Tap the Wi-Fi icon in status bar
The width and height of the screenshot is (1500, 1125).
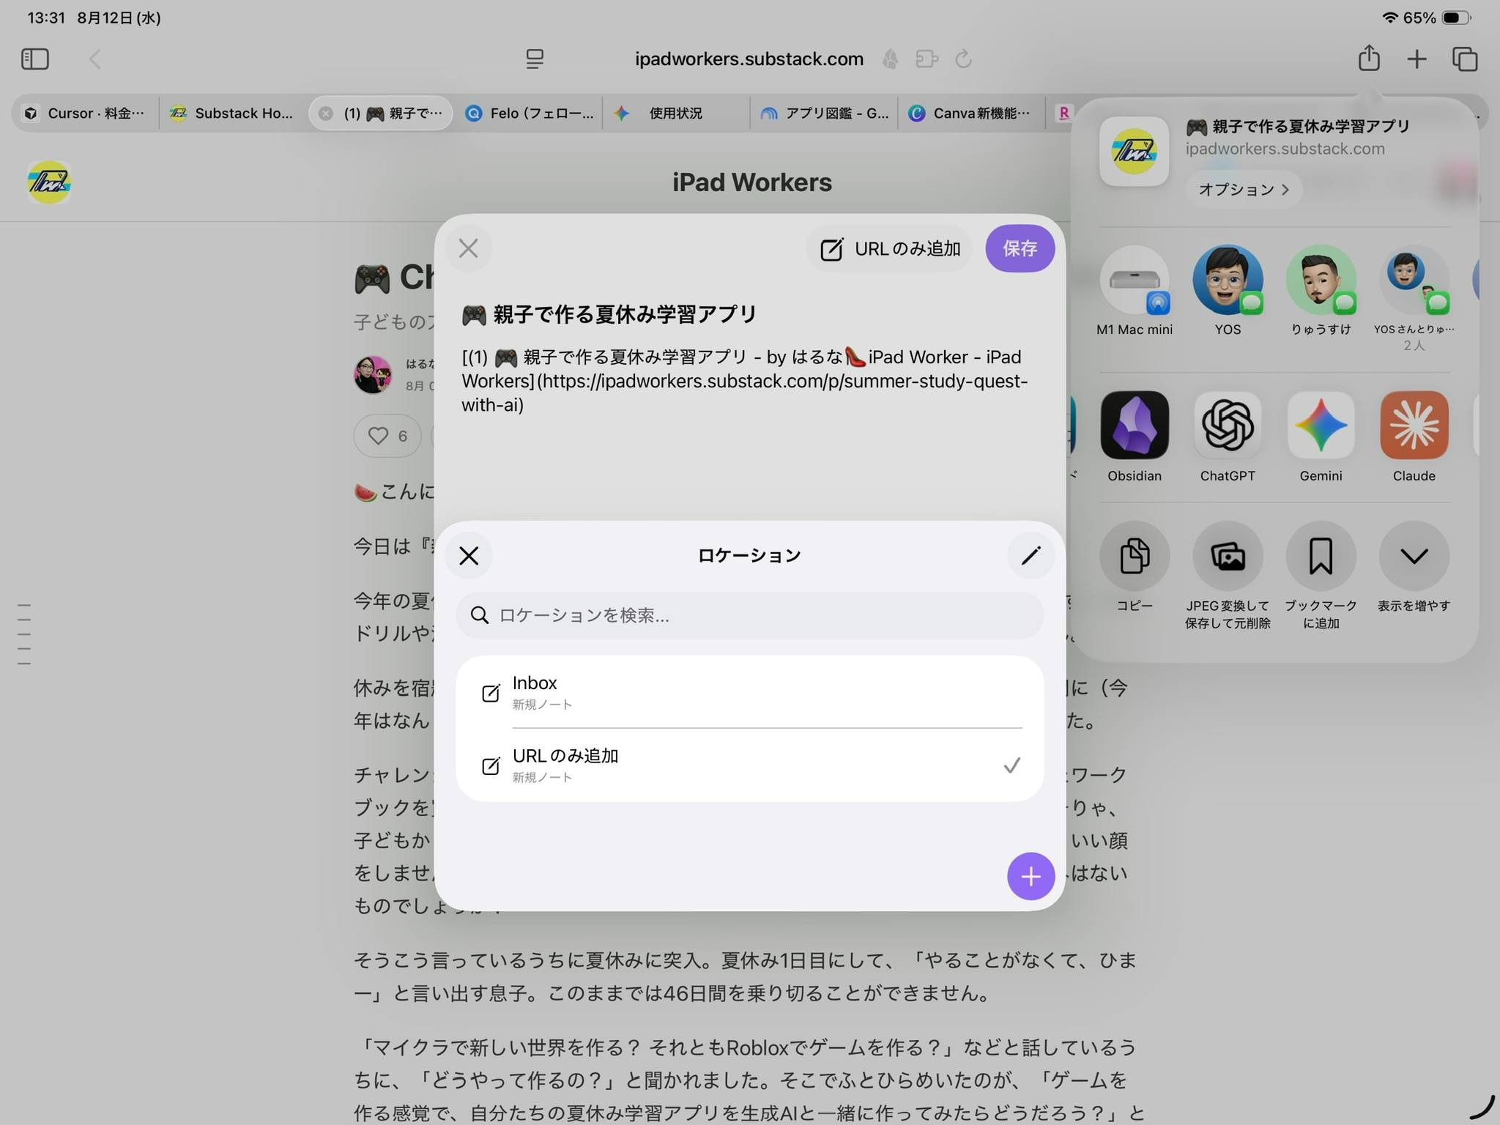pyautogui.click(x=1389, y=18)
